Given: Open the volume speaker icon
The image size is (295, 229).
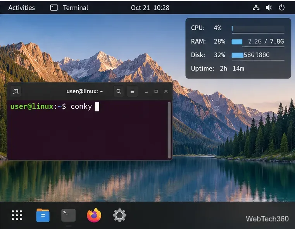Looking at the screenshot, I should (269, 8).
